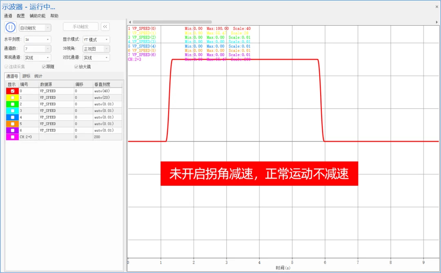This screenshot has height=273, width=441.
Task: Expand the 对比通道 line style dropdown
Action: click(96, 58)
